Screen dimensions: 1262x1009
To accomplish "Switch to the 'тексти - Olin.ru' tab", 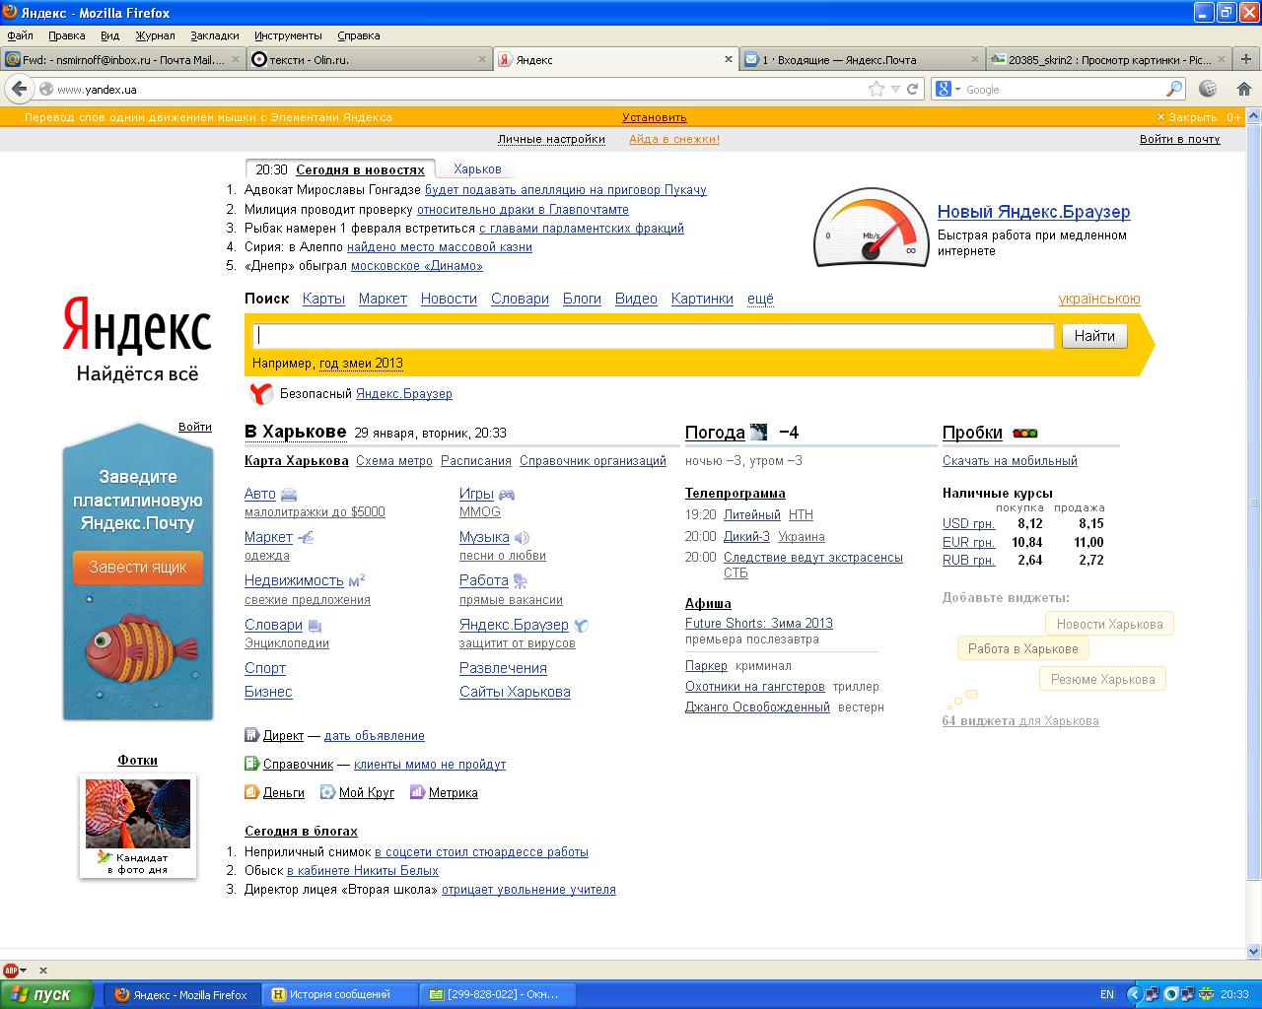I will pos(368,60).
